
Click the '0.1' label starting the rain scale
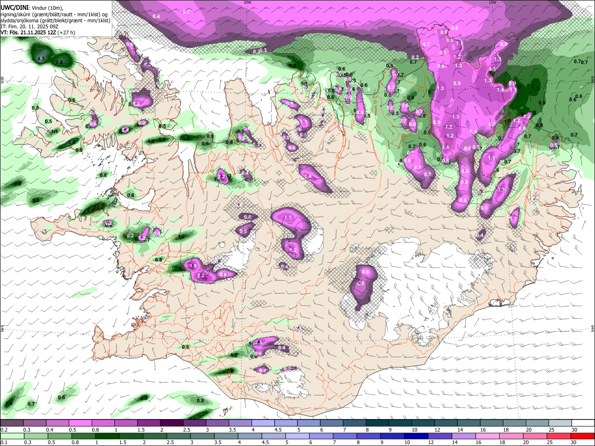pos(4,442)
